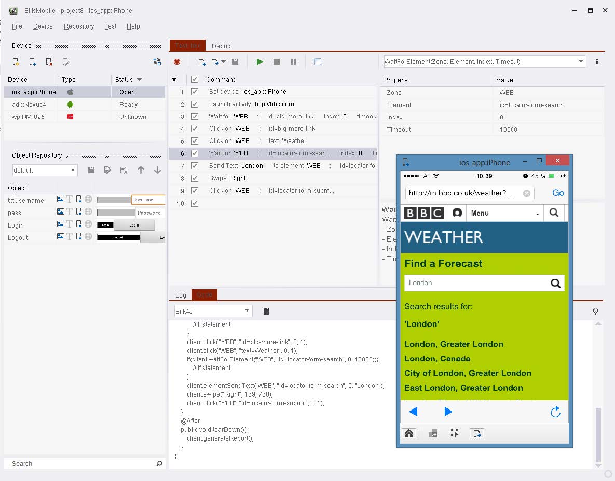Open the Status column sort arrow

click(139, 79)
